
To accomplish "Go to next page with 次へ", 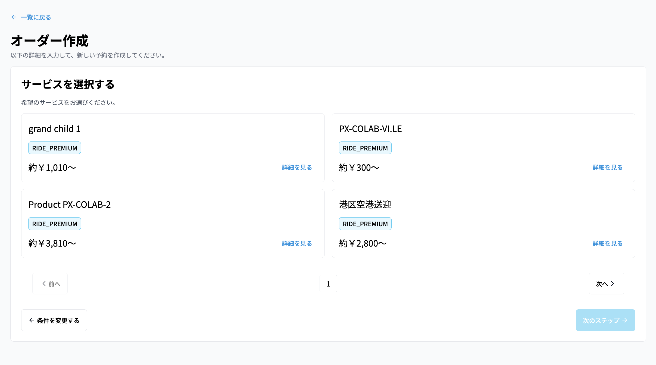I will [x=606, y=284].
